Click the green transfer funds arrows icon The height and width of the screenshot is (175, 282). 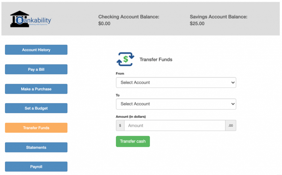(125, 59)
